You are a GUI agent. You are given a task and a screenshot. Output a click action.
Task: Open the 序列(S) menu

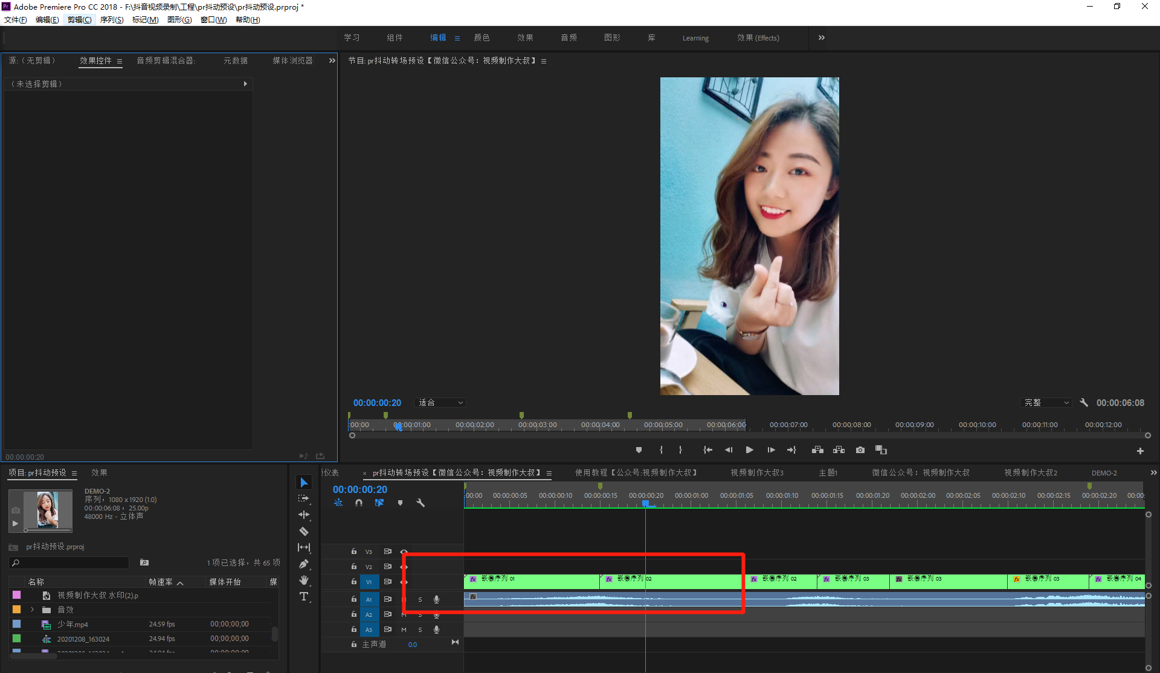point(111,20)
